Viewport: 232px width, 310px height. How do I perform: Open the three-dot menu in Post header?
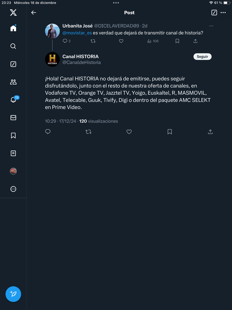pyautogui.click(x=223, y=13)
